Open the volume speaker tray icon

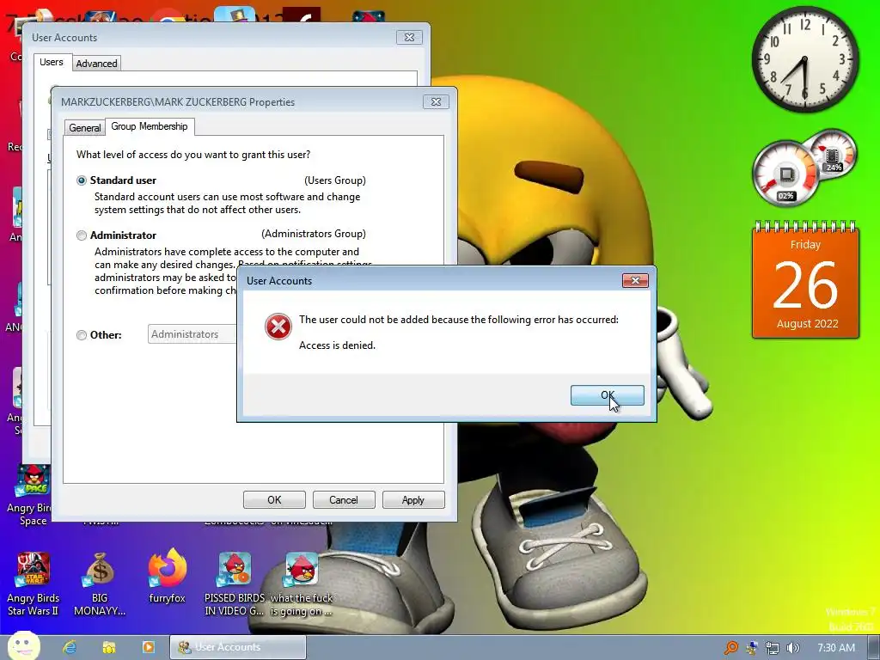(792, 648)
